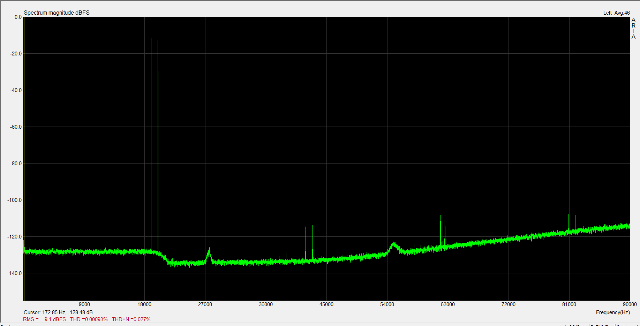The height and width of the screenshot is (326, 640).
Task: Click the 'Frequency(Hz)' axis label
Action: (613, 312)
